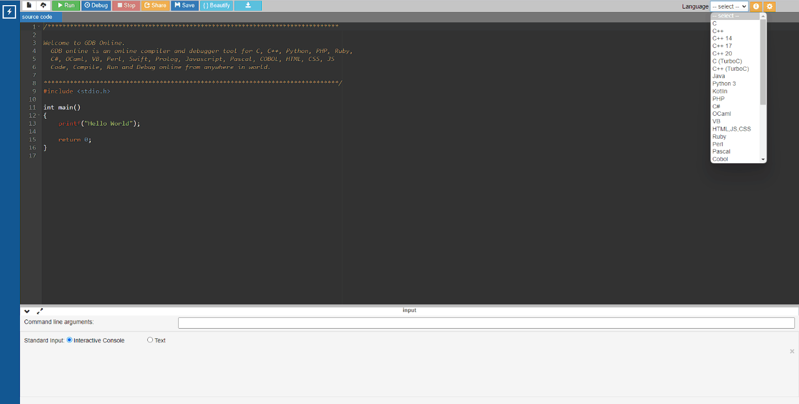
Task: Beautify the source code
Action: pyautogui.click(x=216, y=5)
